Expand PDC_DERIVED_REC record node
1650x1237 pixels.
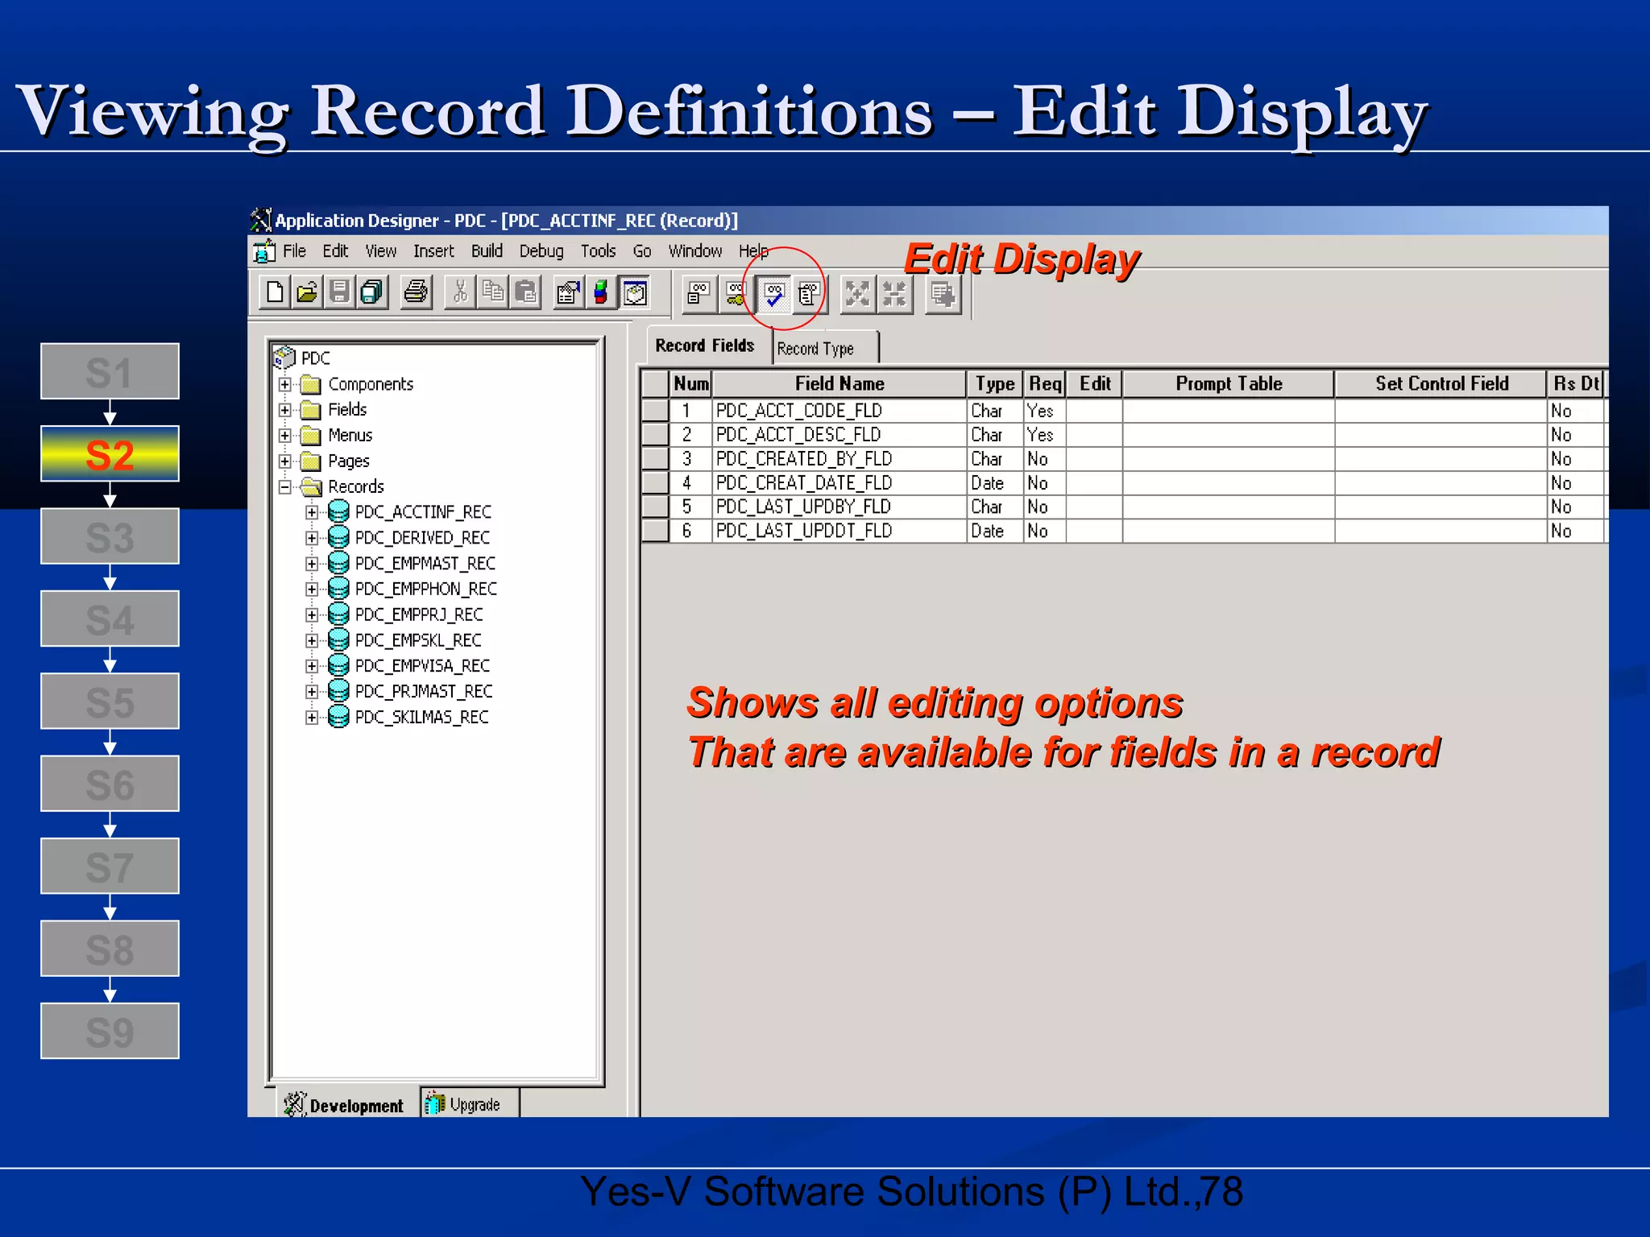click(x=312, y=538)
